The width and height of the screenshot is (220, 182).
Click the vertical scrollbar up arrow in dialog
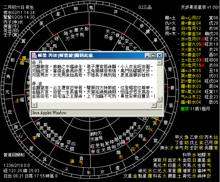point(160,62)
